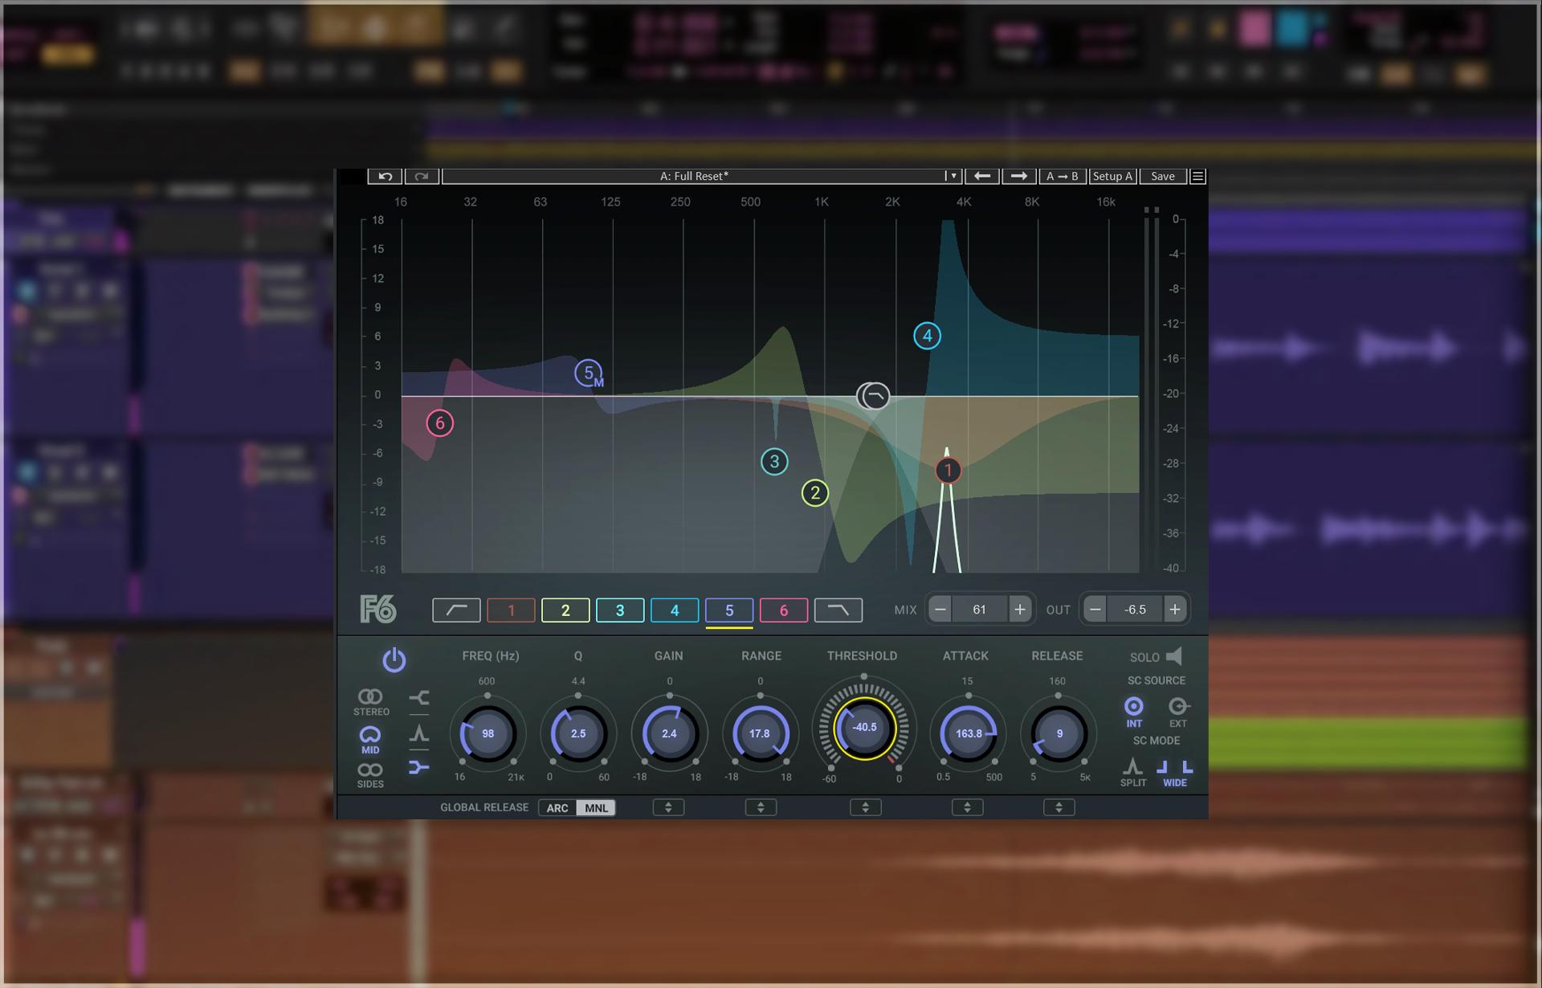Select band 3 tab
This screenshot has height=988, width=1542.
620,610
